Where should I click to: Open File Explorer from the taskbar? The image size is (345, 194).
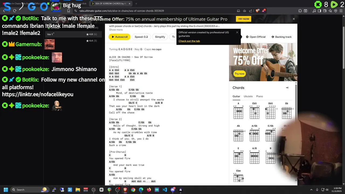click(x=78, y=190)
